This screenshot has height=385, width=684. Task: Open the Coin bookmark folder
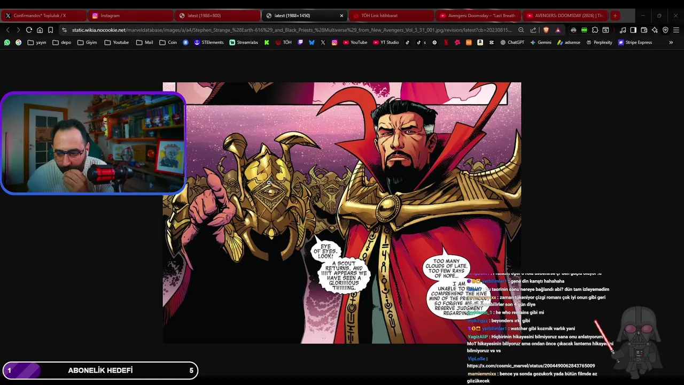coord(168,42)
